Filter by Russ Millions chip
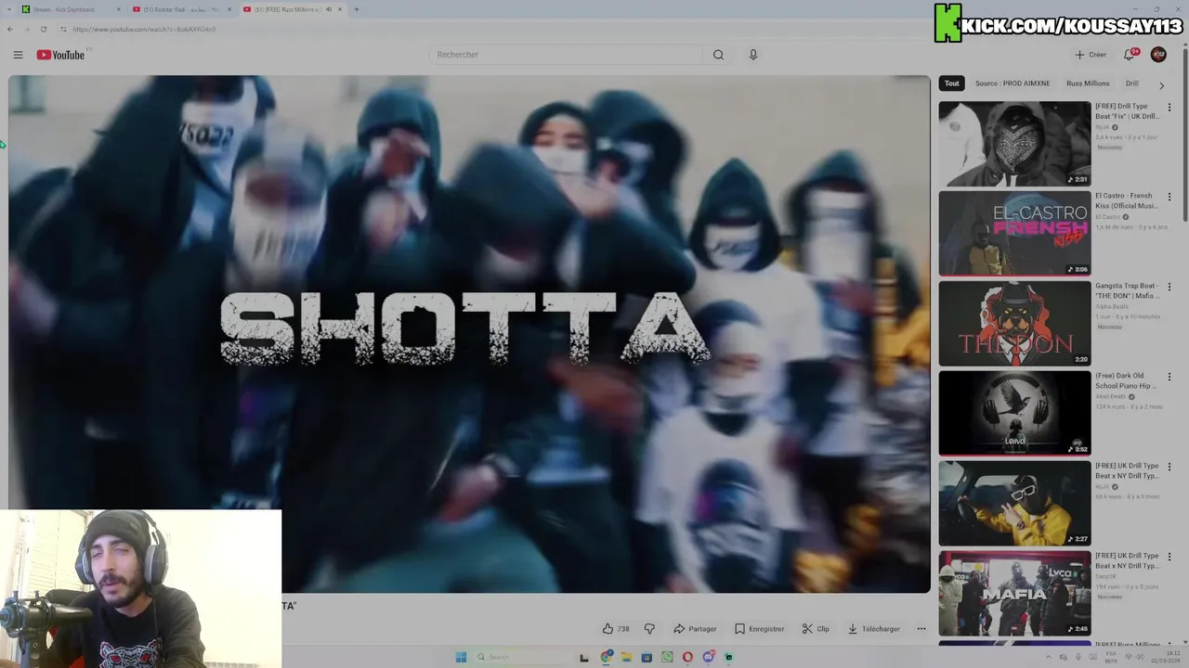This screenshot has width=1189, height=668. 1088,83
